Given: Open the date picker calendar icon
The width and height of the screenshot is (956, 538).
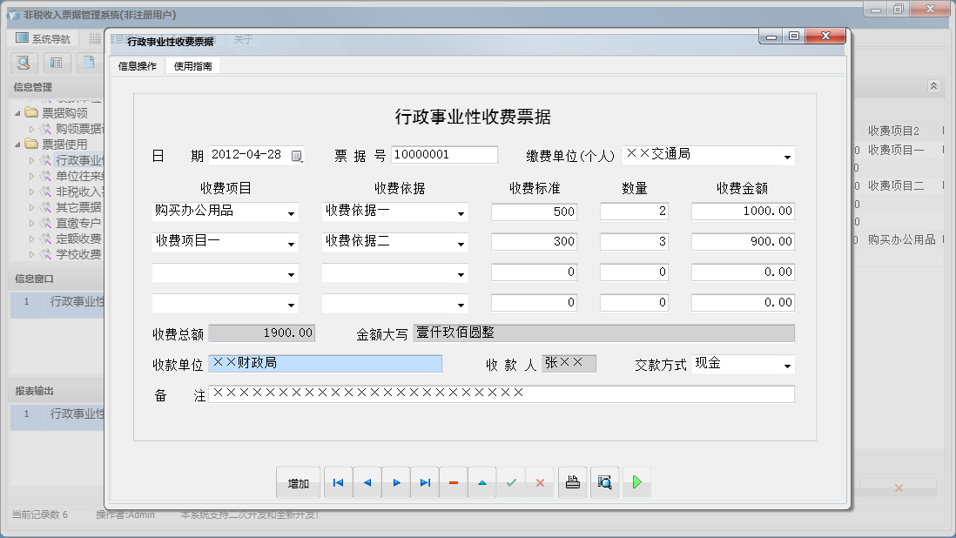Looking at the screenshot, I should tap(297, 156).
